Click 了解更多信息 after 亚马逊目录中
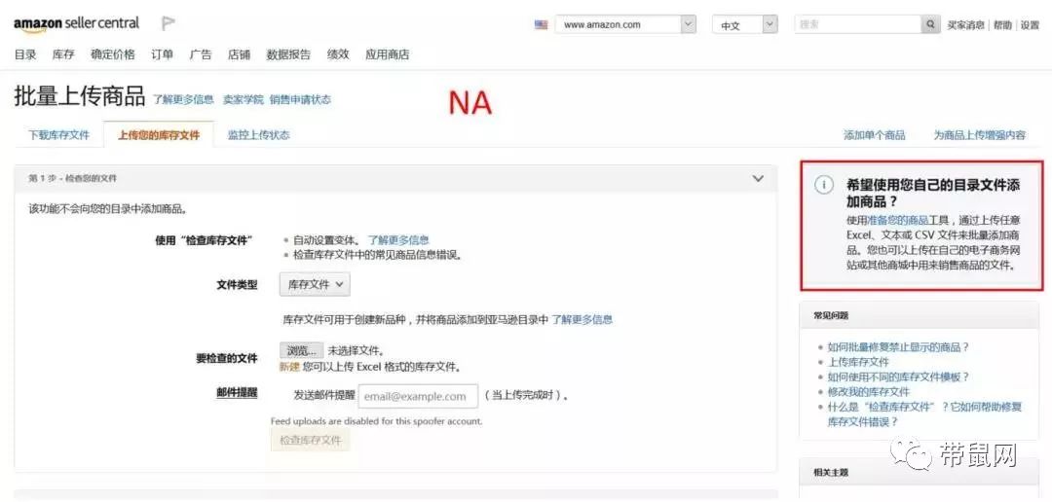The width and height of the screenshot is (1052, 502). coord(582,320)
